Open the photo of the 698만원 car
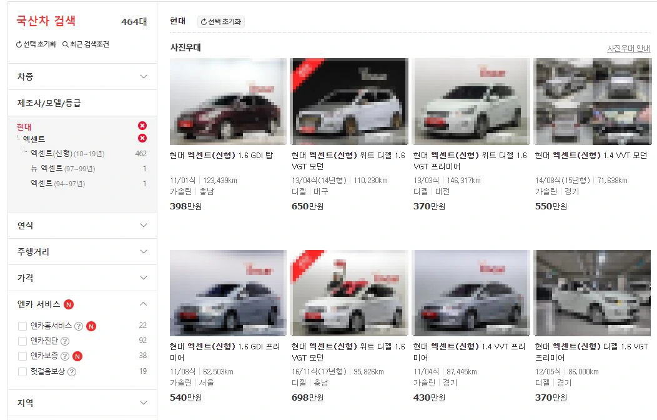The height and width of the screenshot is (420, 657). tap(350, 293)
